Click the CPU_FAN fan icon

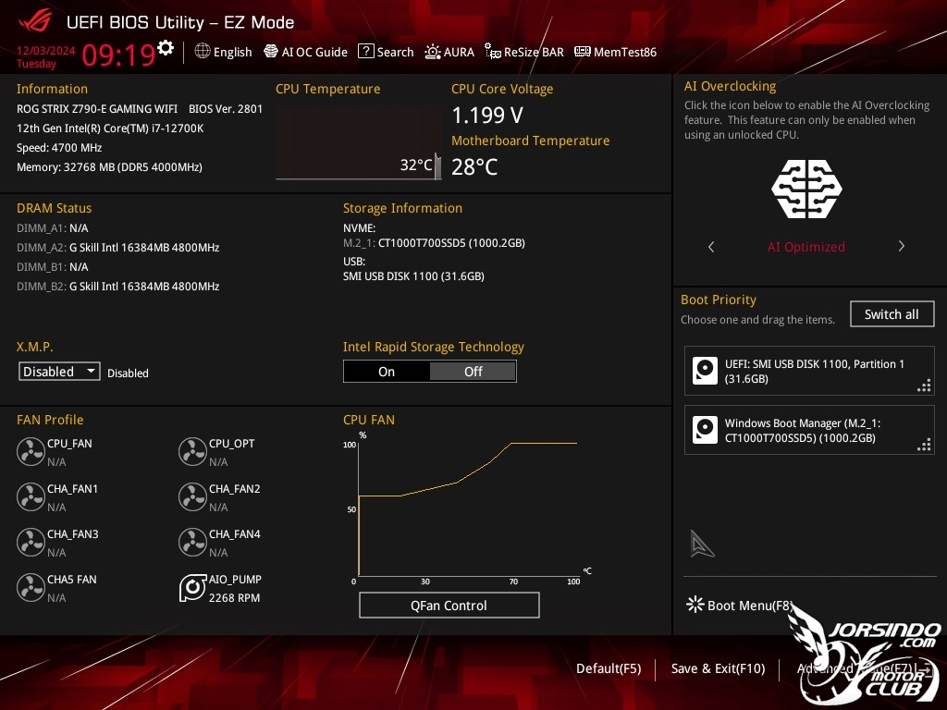(31, 451)
